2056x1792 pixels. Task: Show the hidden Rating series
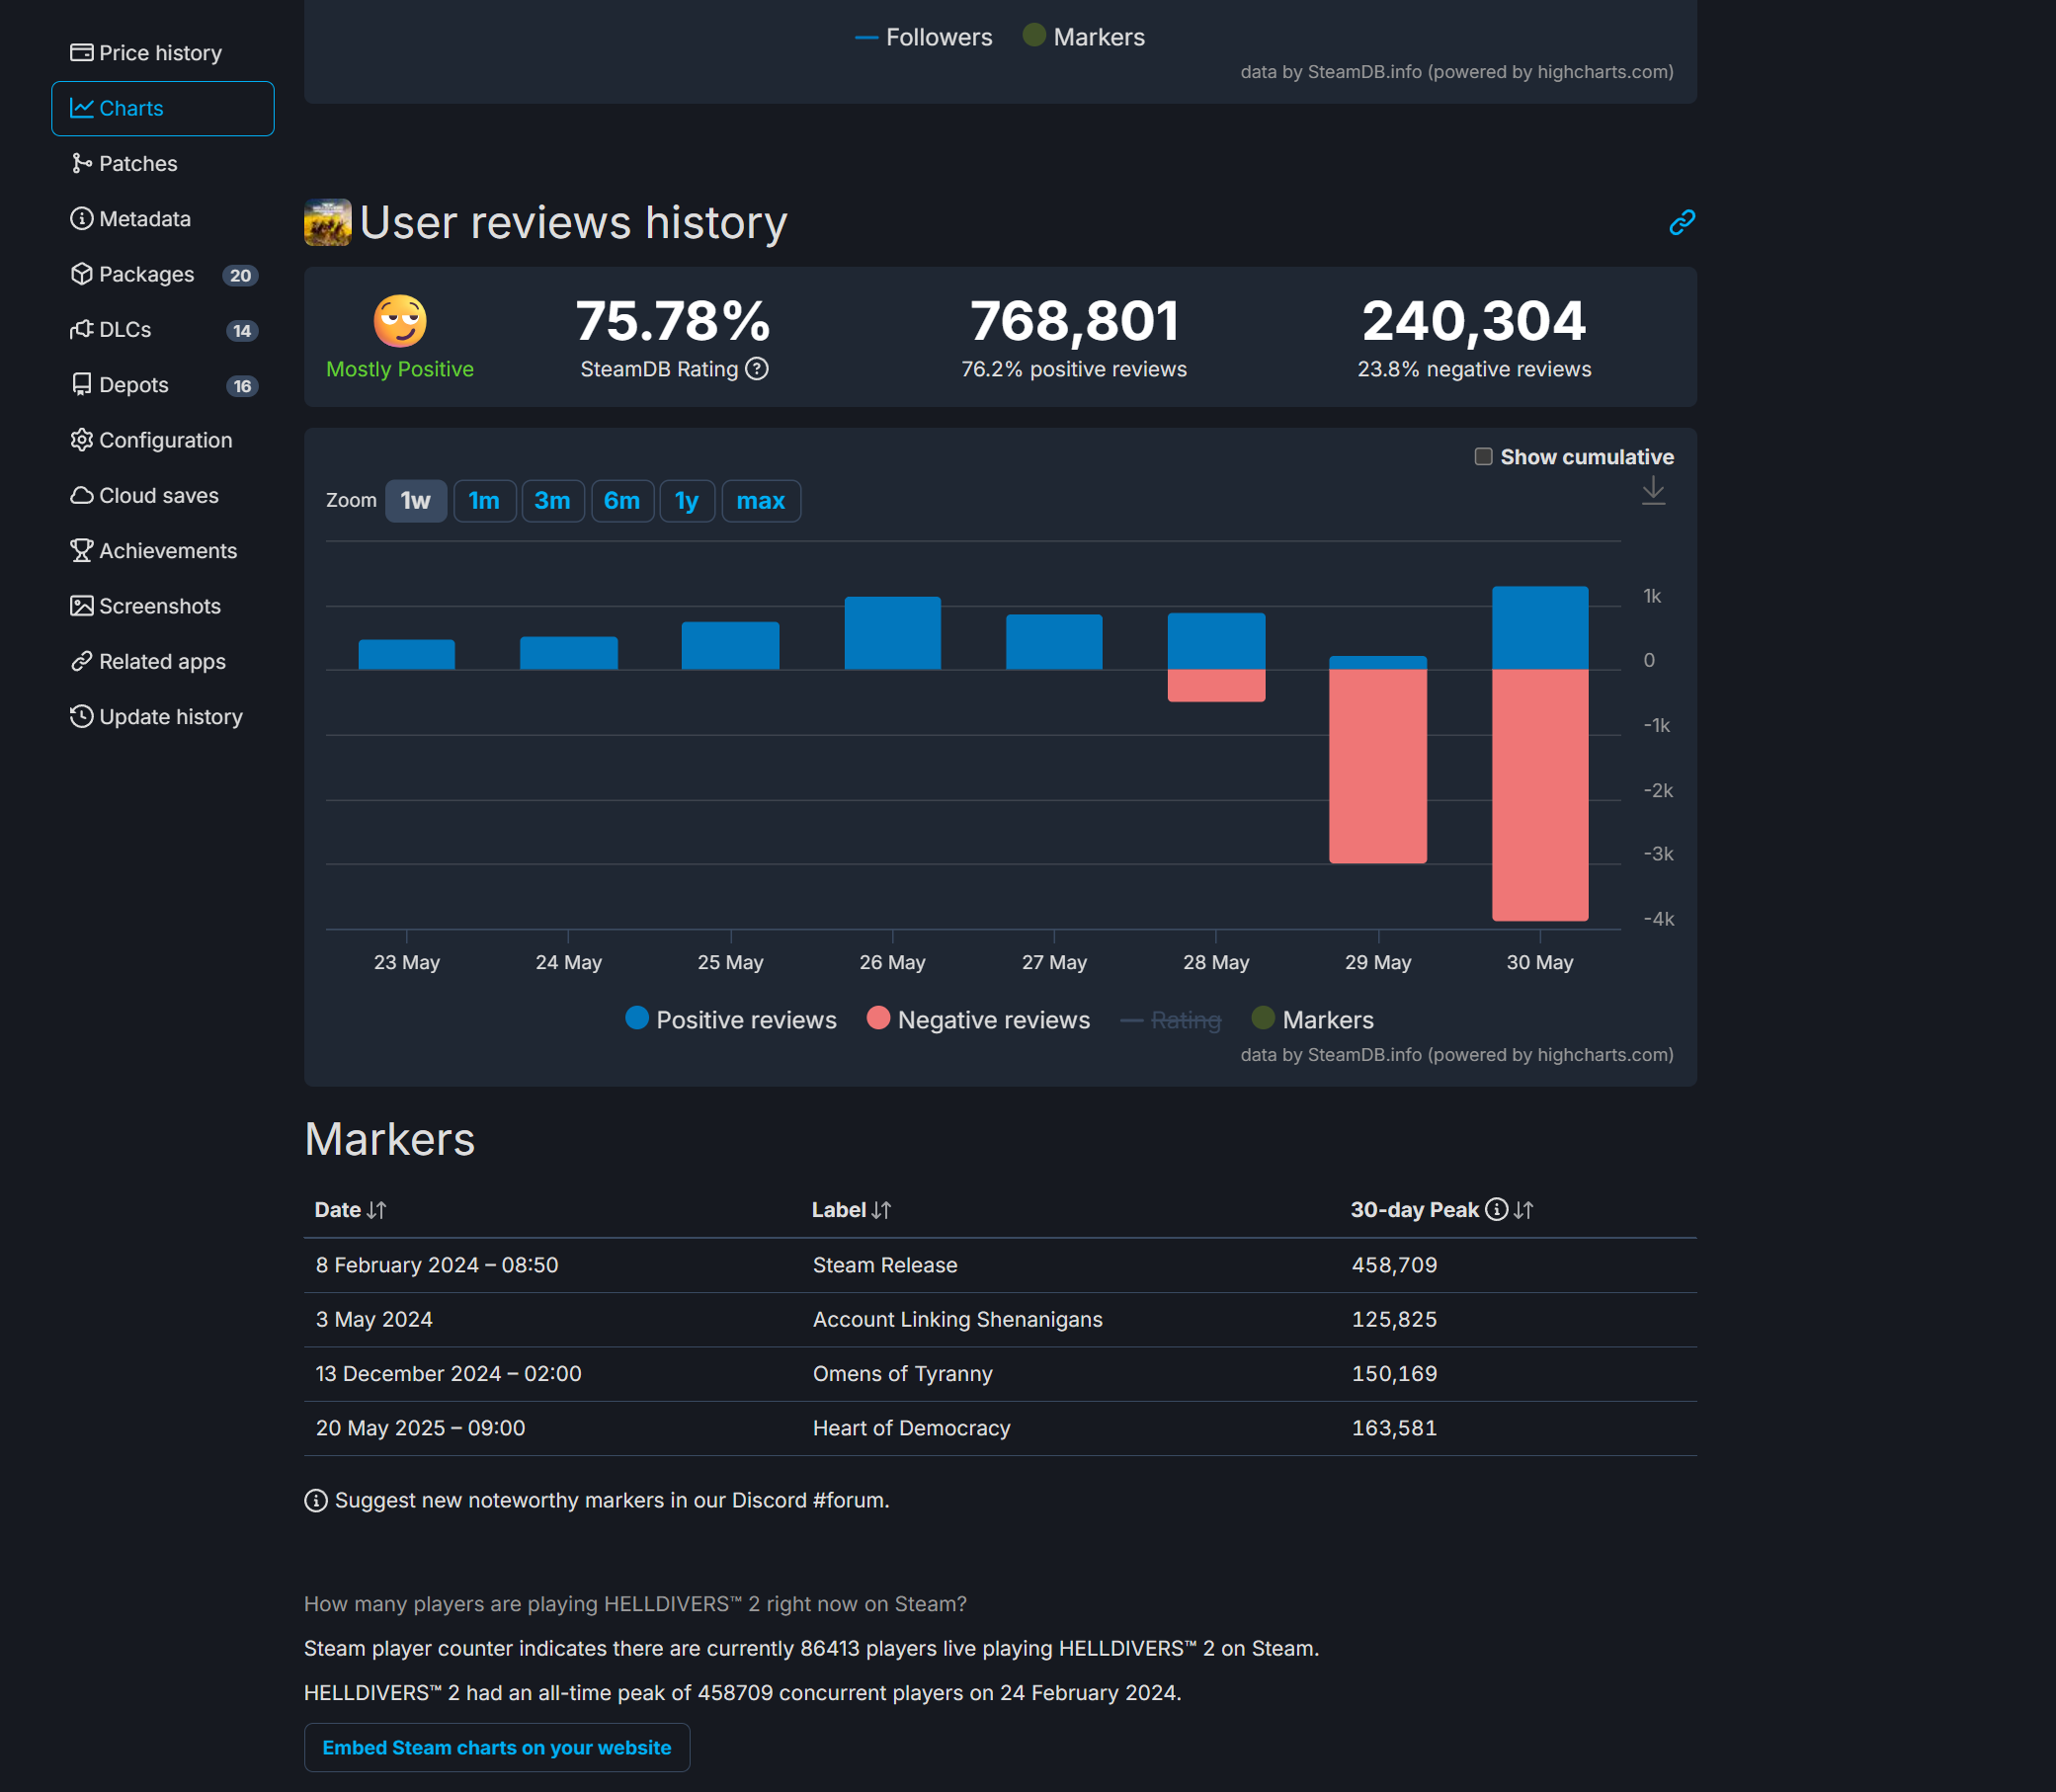coord(1171,1020)
